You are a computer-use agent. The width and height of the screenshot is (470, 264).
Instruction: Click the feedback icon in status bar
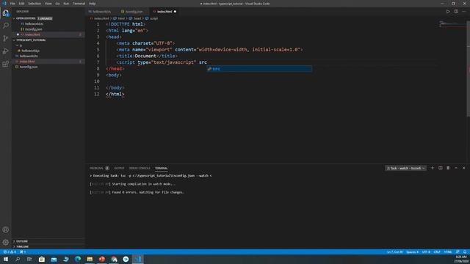[x=458, y=252]
